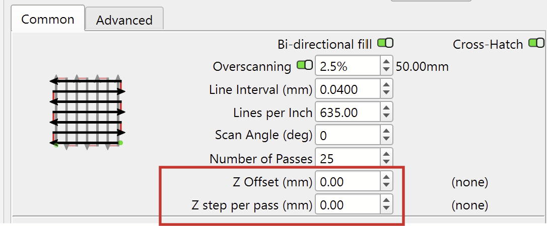
Task: Click the Number of Passes field
Action: [x=348, y=158]
